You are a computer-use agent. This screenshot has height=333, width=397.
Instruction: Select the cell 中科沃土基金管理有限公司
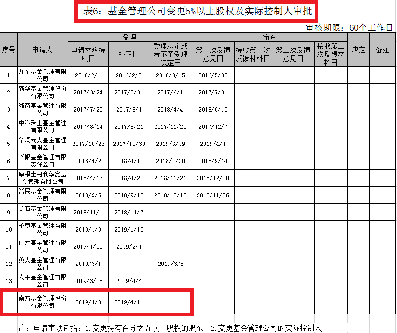click(x=43, y=126)
